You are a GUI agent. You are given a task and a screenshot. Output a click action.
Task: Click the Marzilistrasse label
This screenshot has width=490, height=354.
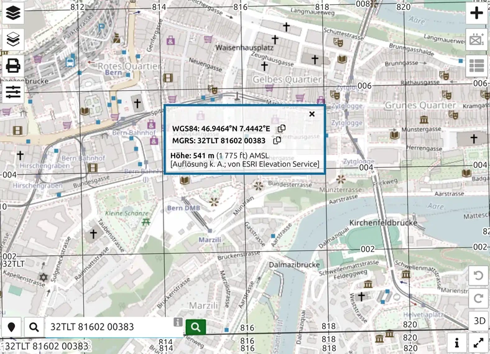pos(225,288)
